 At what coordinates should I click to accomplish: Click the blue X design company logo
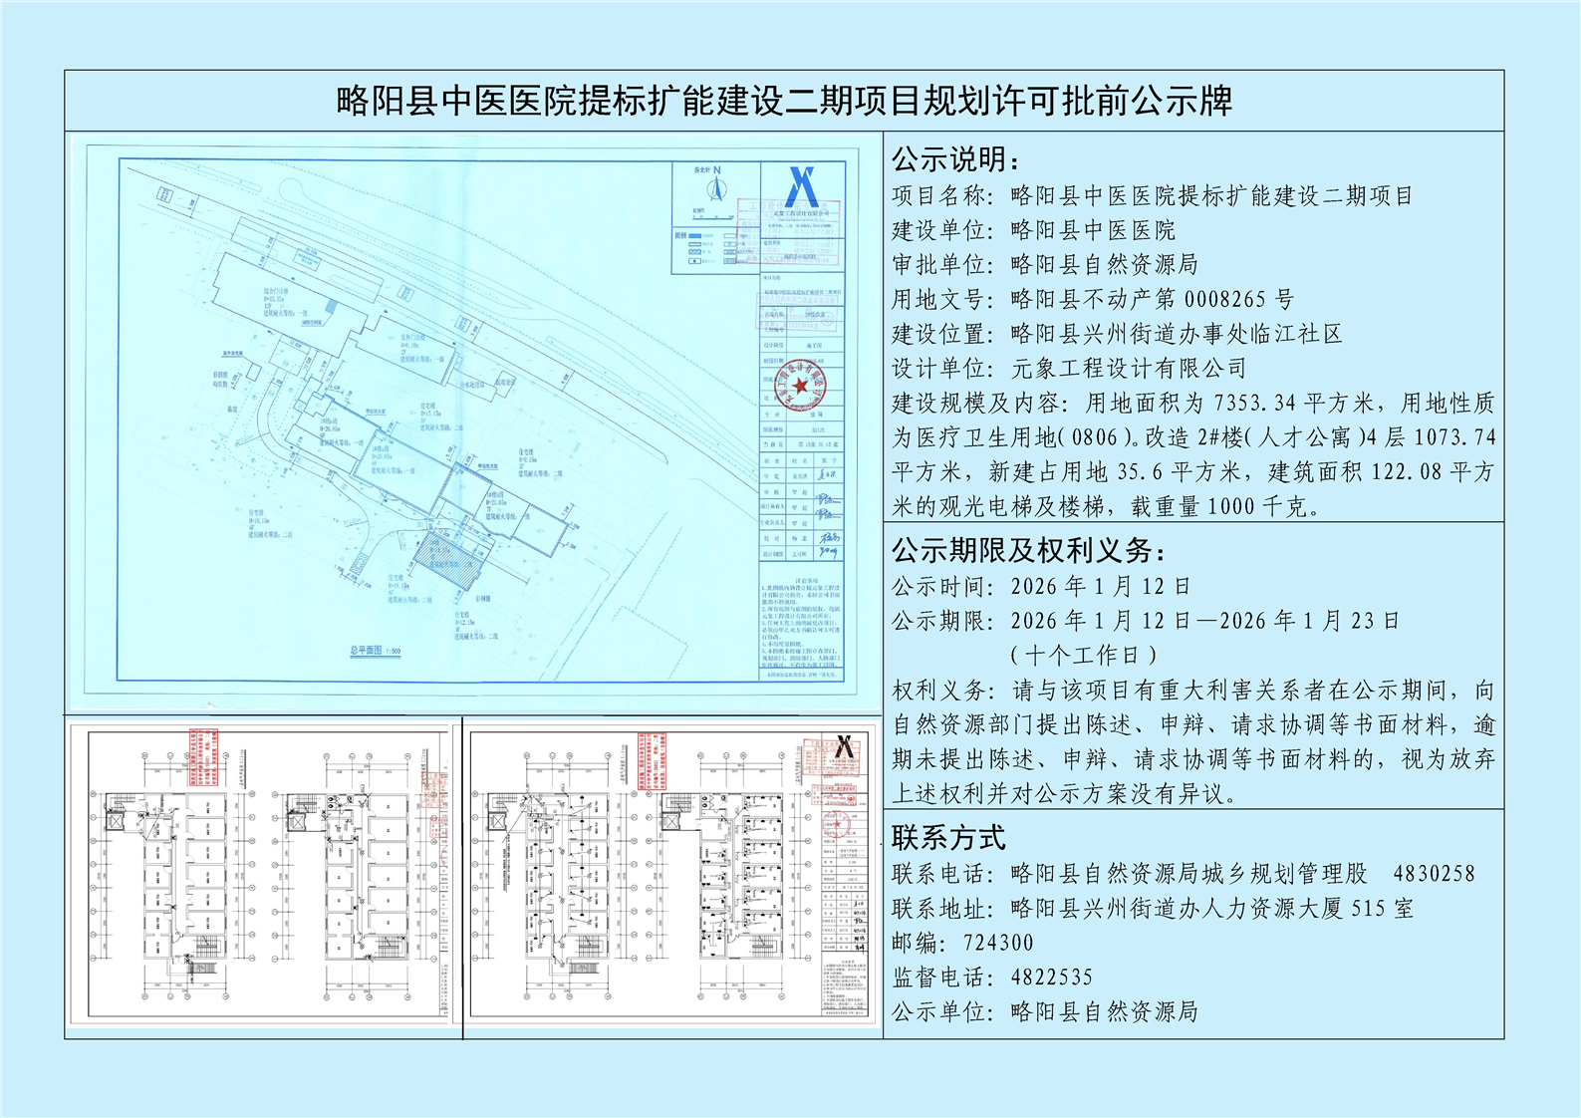point(802,186)
